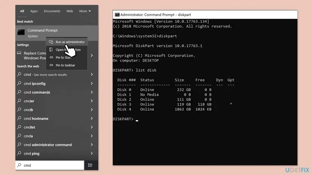This screenshot has height=175, width=312.
Task: Open the cmd administrator command suggestion
Action: [x=57, y=145]
